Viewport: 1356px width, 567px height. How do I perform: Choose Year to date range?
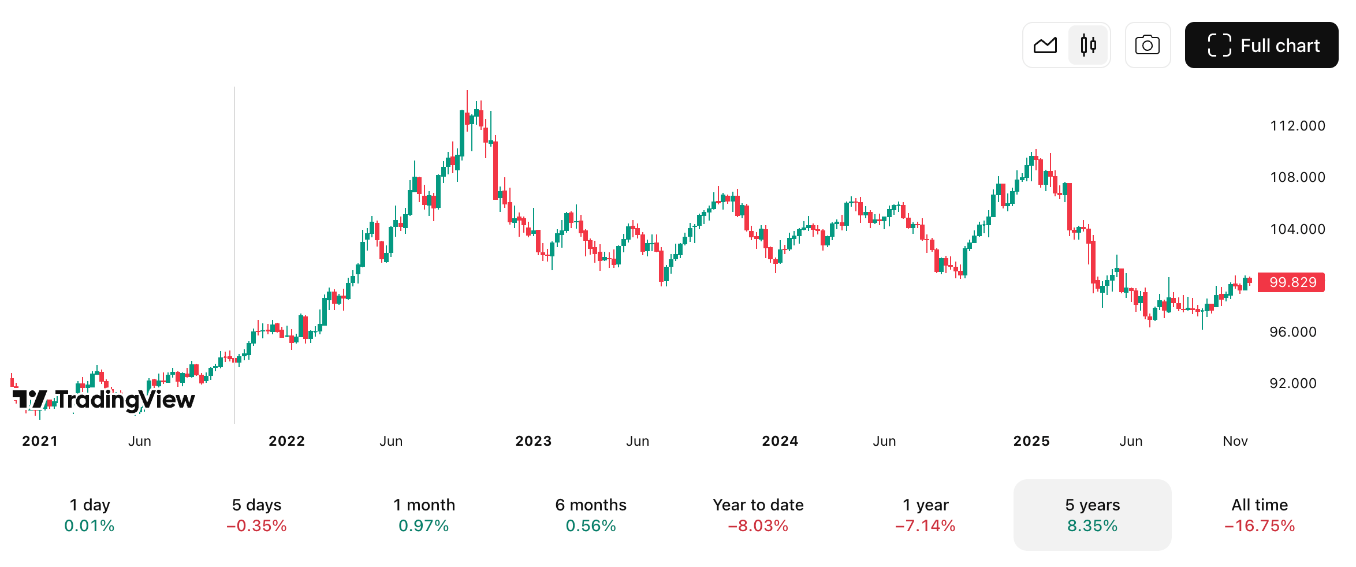point(758,514)
